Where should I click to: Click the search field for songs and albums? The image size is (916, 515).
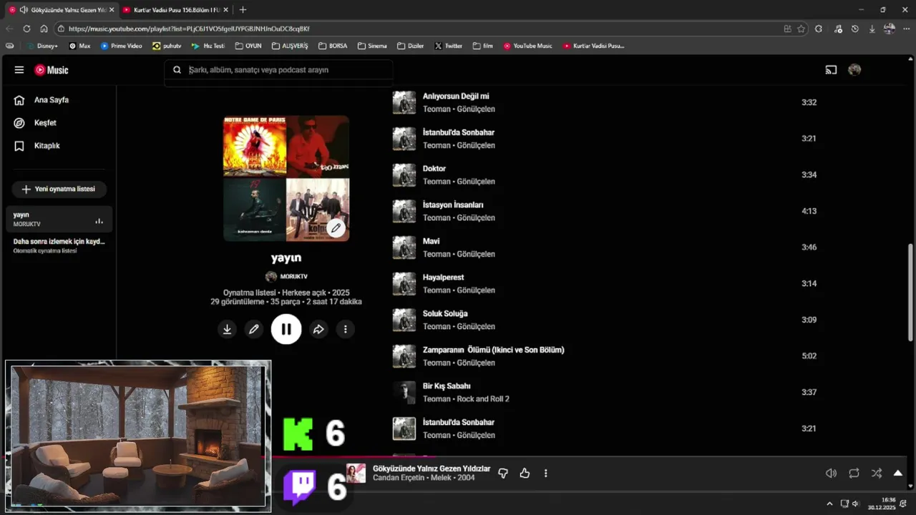(279, 70)
